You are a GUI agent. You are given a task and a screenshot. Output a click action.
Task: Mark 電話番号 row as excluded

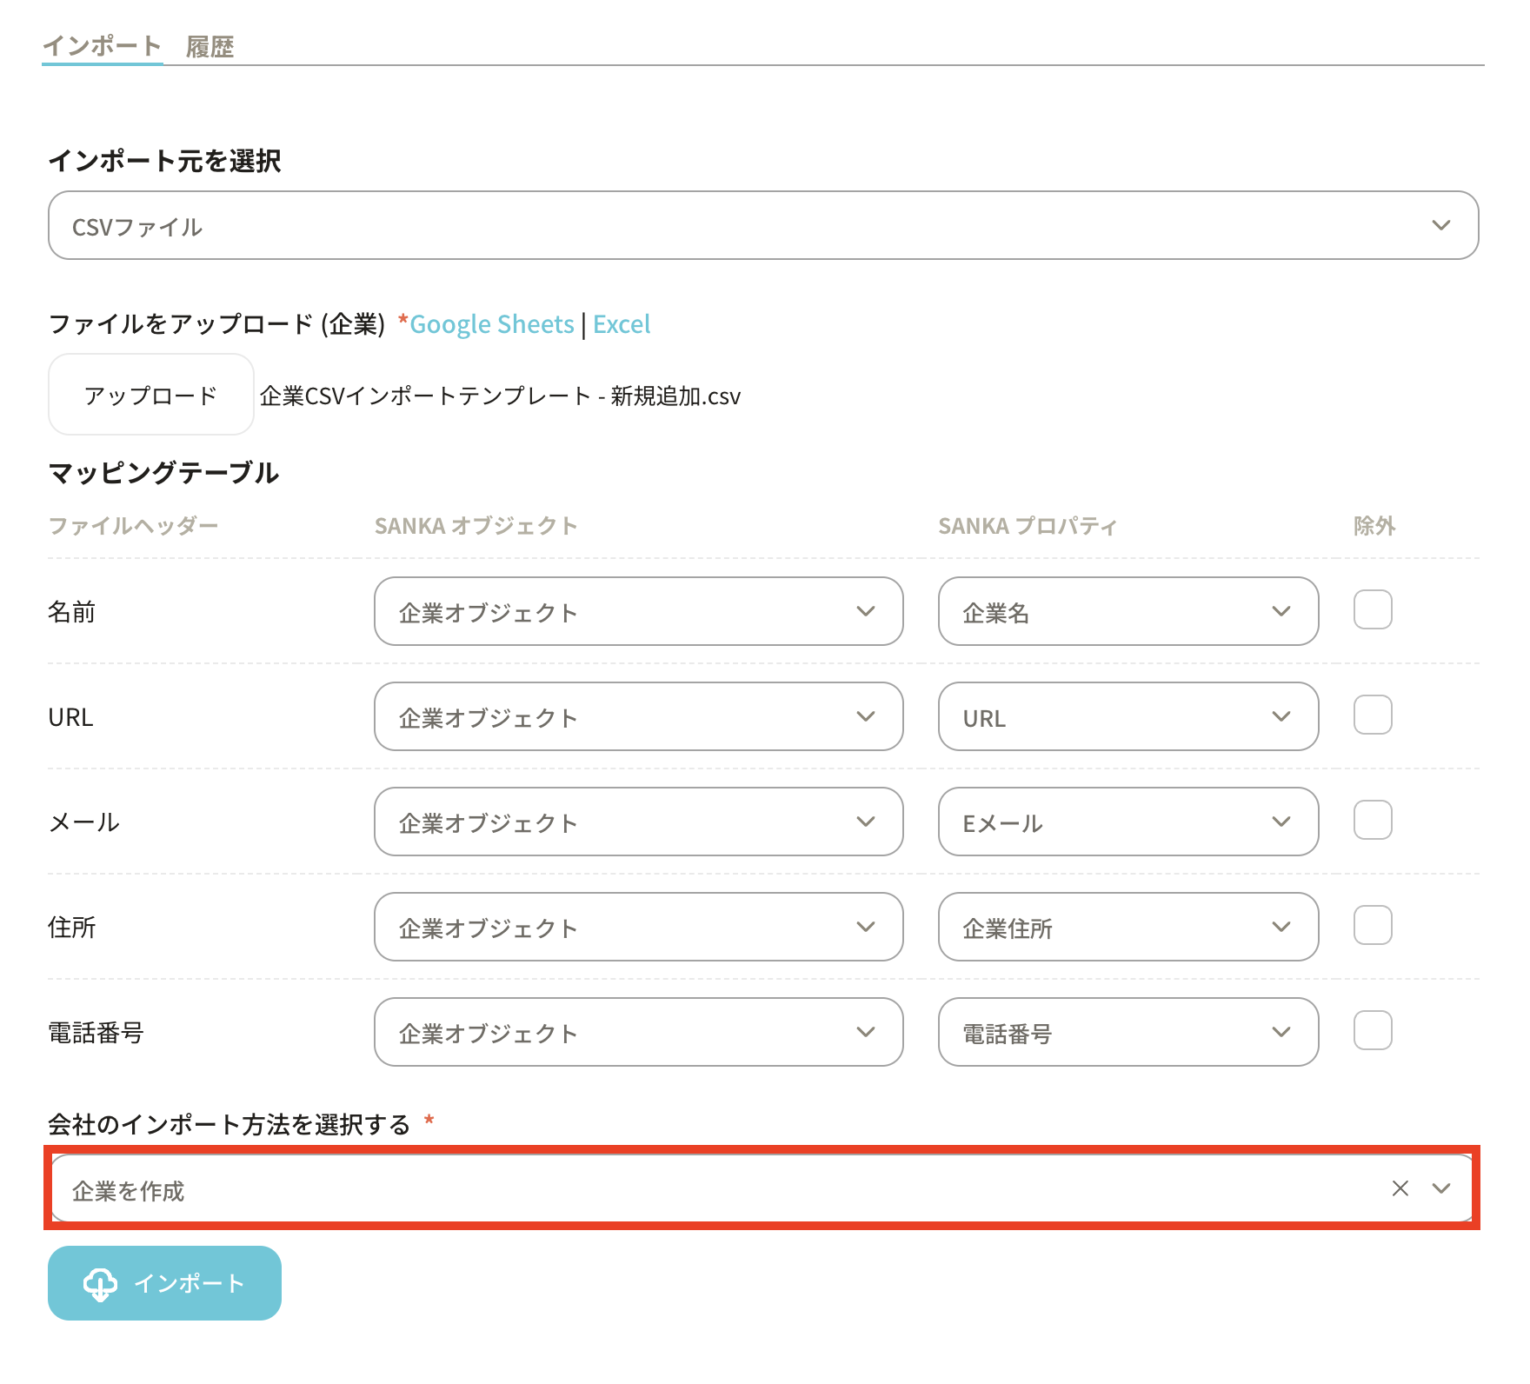(1373, 1031)
